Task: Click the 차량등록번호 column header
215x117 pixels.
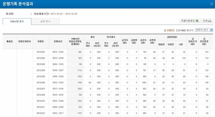Action: [x=24, y=41]
